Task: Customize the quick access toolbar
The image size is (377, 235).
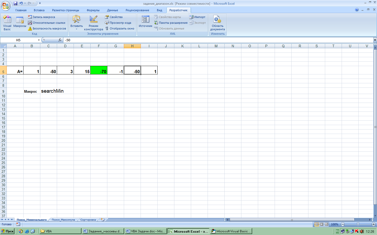Action: (40, 3)
